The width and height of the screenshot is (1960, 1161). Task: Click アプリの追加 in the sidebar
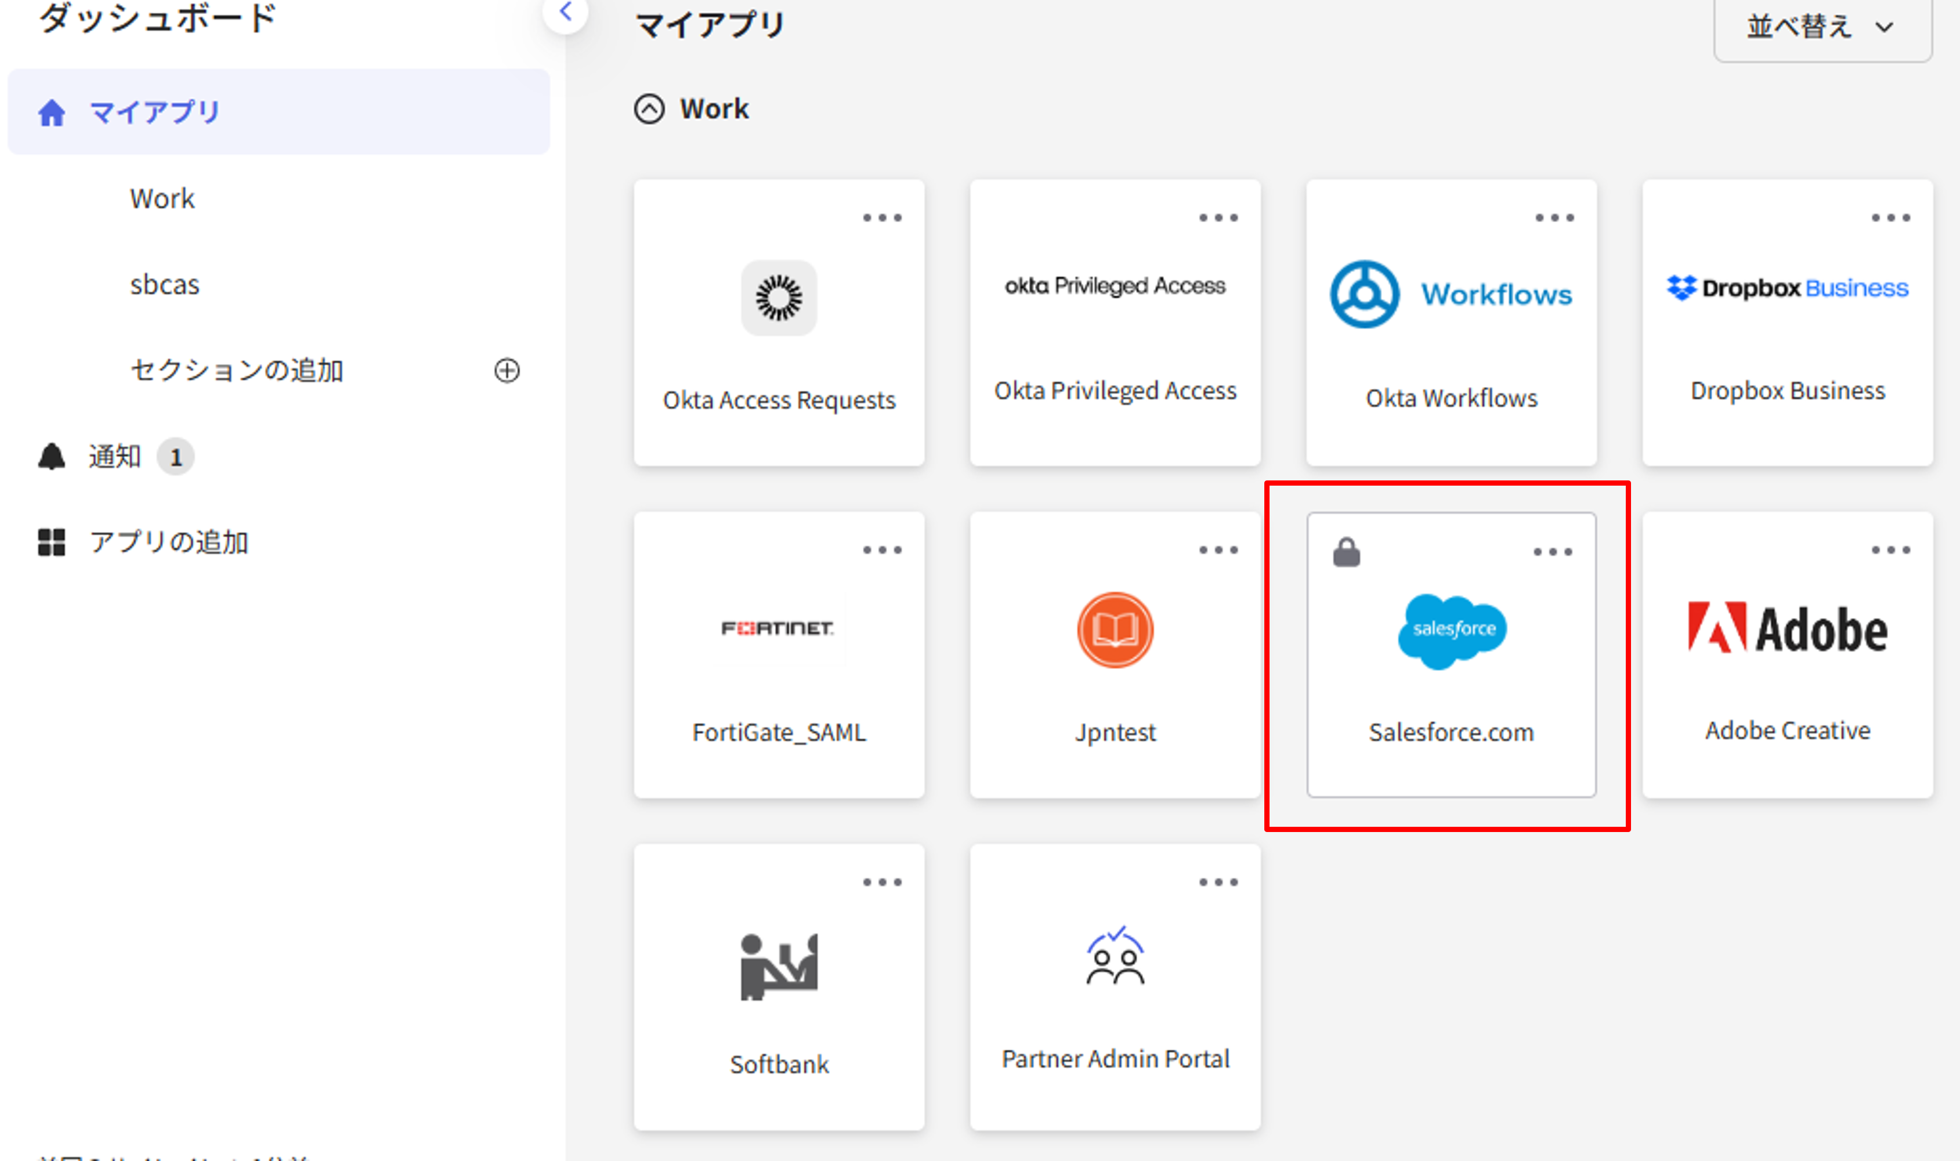[168, 541]
